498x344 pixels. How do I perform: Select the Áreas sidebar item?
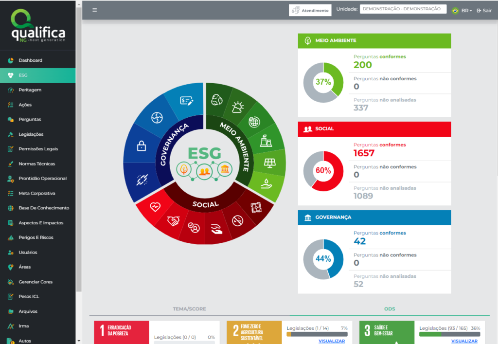tap(24, 267)
